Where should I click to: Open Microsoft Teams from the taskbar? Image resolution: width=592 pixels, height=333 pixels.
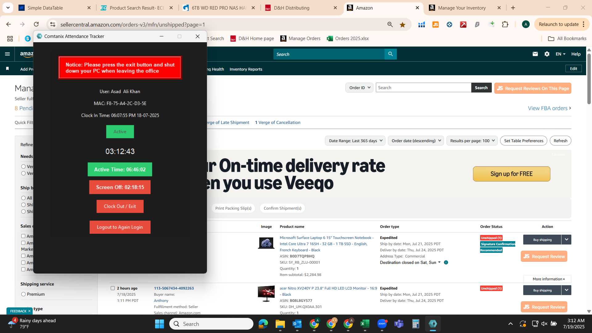click(x=399, y=324)
